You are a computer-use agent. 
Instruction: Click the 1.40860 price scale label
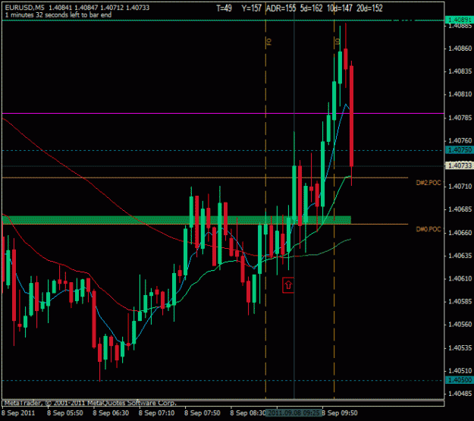(x=460, y=49)
